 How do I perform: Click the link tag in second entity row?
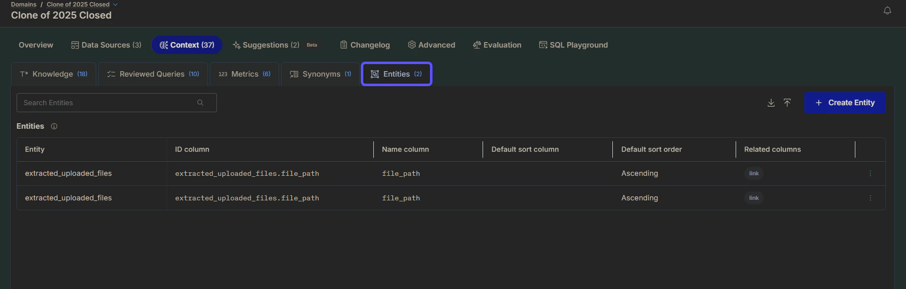click(754, 198)
